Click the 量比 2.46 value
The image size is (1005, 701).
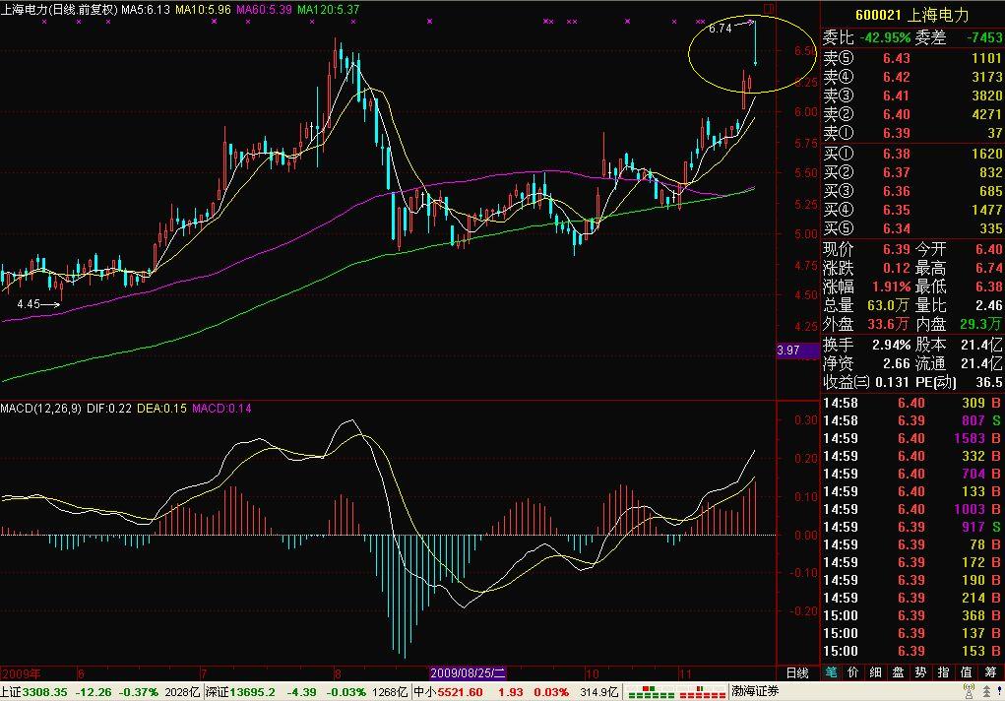coord(988,305)
